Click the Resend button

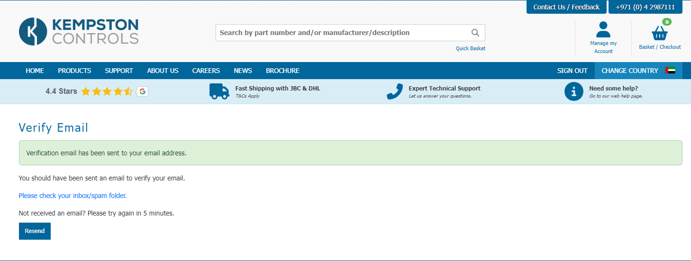pos(35,231)
